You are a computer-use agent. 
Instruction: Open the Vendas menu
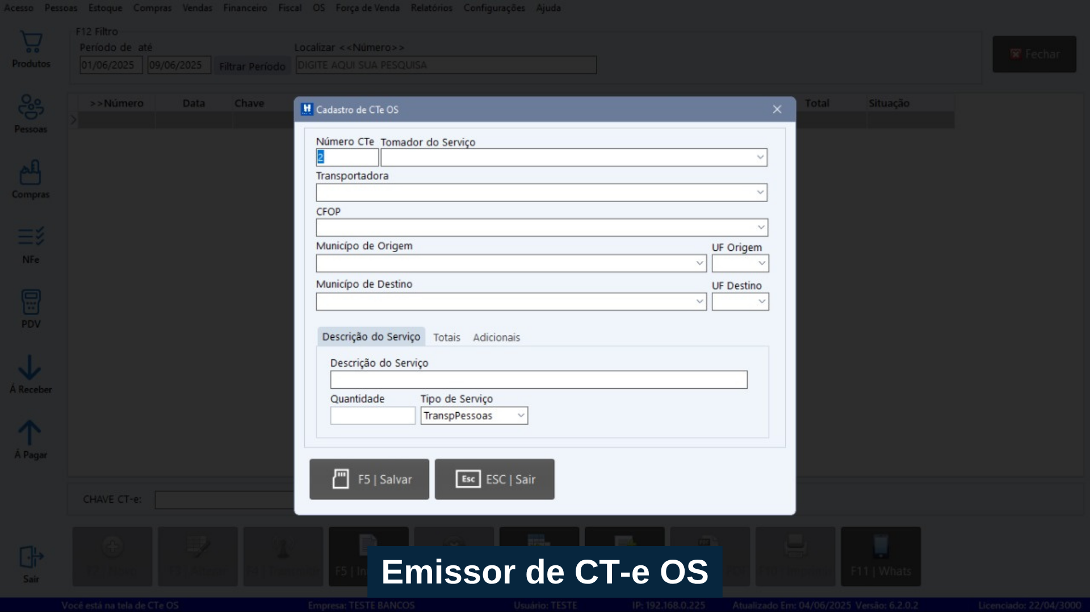click(x=197, y=8)
